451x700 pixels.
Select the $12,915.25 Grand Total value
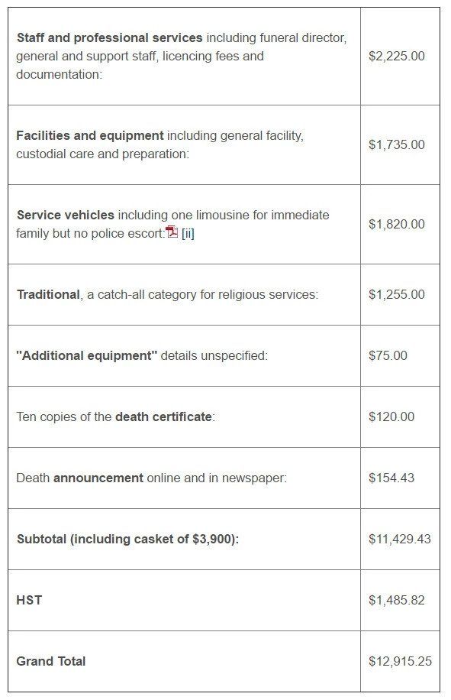(400, 662)
